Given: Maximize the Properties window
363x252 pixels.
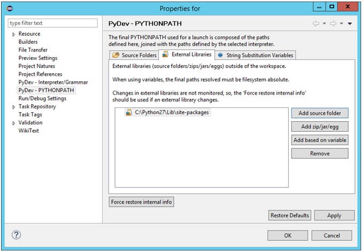Looking at the screenshot, I should (332, 7).
